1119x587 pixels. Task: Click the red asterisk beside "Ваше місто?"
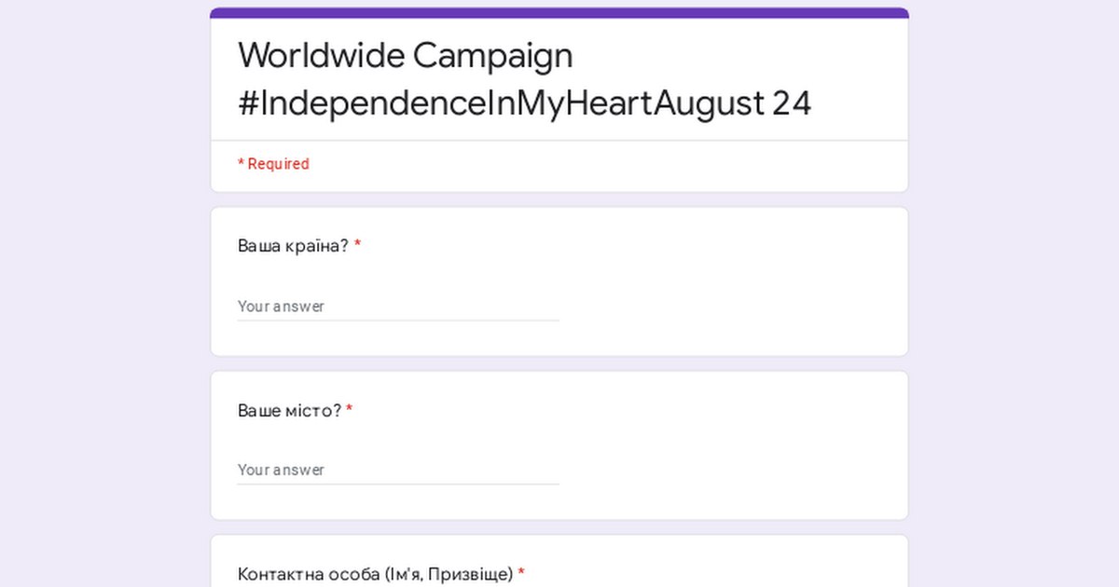coord(350,410)
